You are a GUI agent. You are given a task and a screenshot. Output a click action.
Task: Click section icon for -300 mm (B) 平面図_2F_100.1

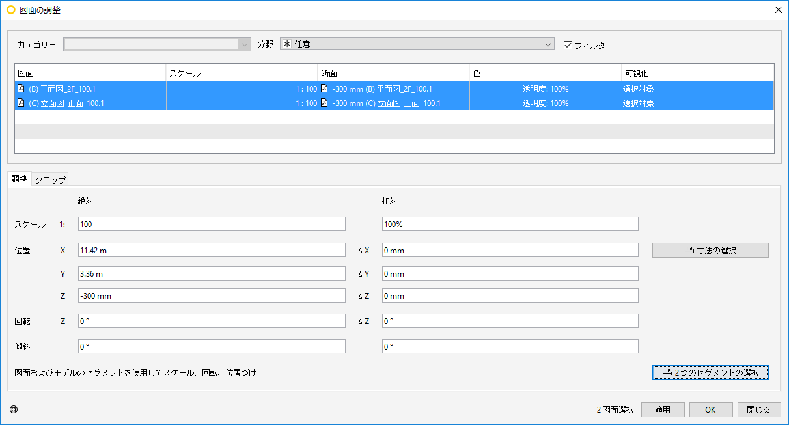point(324,89)
